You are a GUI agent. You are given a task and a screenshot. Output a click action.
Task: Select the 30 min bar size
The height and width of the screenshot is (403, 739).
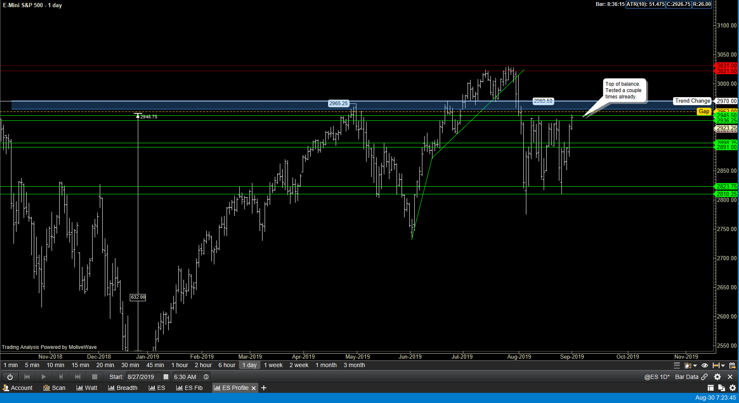point(130,365)
